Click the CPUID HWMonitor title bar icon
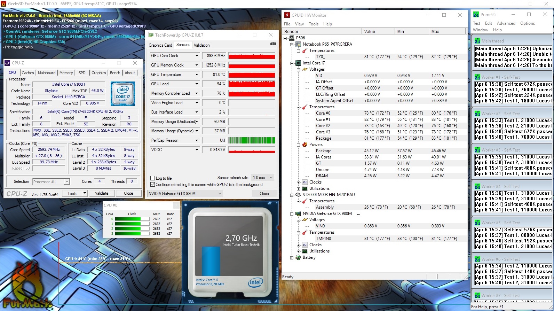 click(x=287, y=15)
